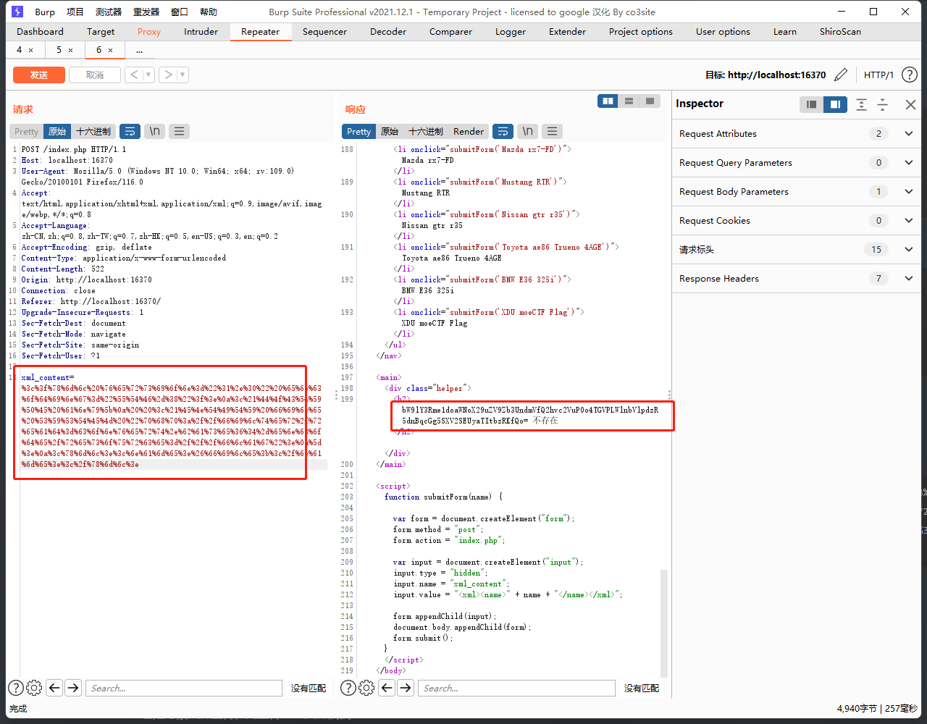Toggle non-printable characters in response pane
Image resolution: width=927 pixels, height=724 pixels.
[x=528, y=131]
